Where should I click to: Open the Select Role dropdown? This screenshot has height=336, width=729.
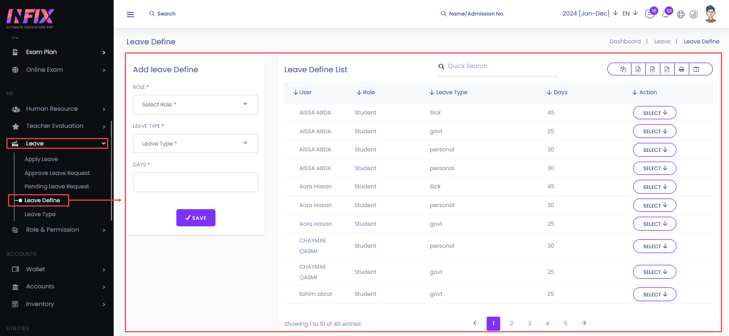[196, 105]
